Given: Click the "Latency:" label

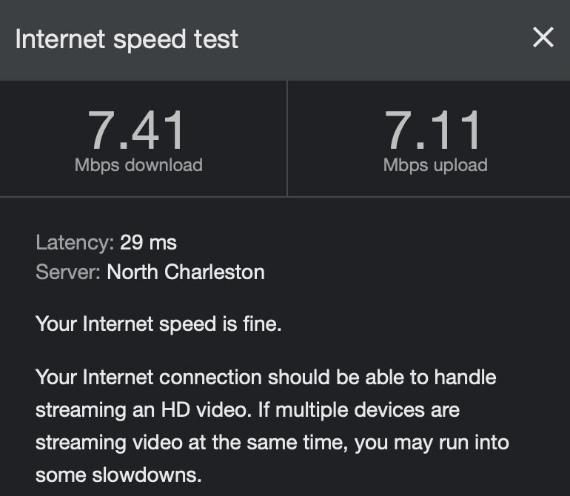Looking at the screenshot, I should pyautogui.click(x=74, y=242).
